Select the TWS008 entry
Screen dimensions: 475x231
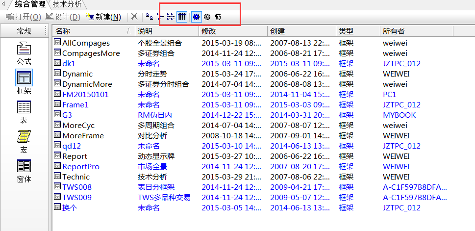[77, 187]
